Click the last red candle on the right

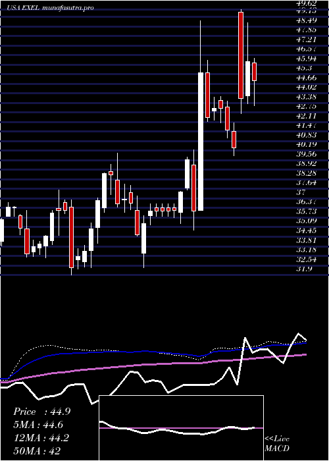[x=254, y=71]
